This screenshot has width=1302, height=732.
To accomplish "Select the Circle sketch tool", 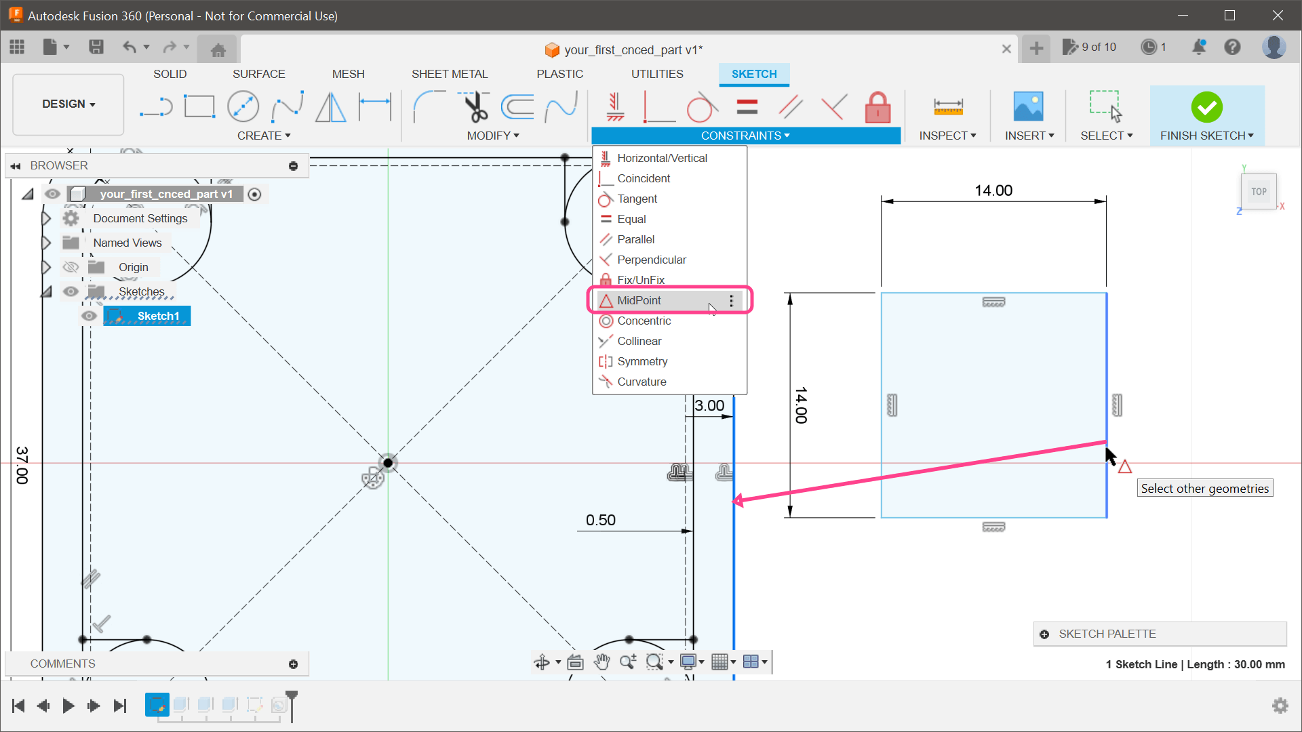I will click(x=243, y=107).
